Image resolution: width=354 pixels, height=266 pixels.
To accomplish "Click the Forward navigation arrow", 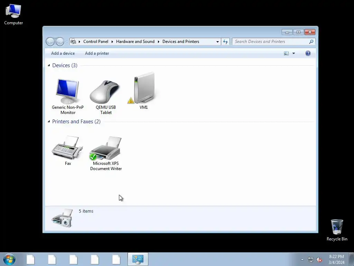I will click(x=60, y=42).
